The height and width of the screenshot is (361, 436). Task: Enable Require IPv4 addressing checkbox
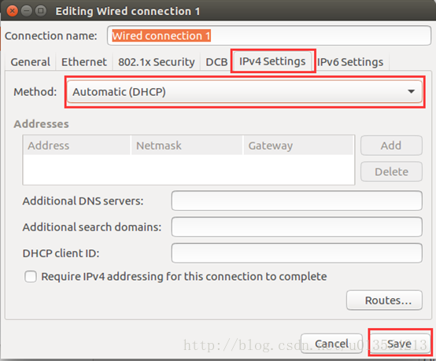click(x=31, y=277)
